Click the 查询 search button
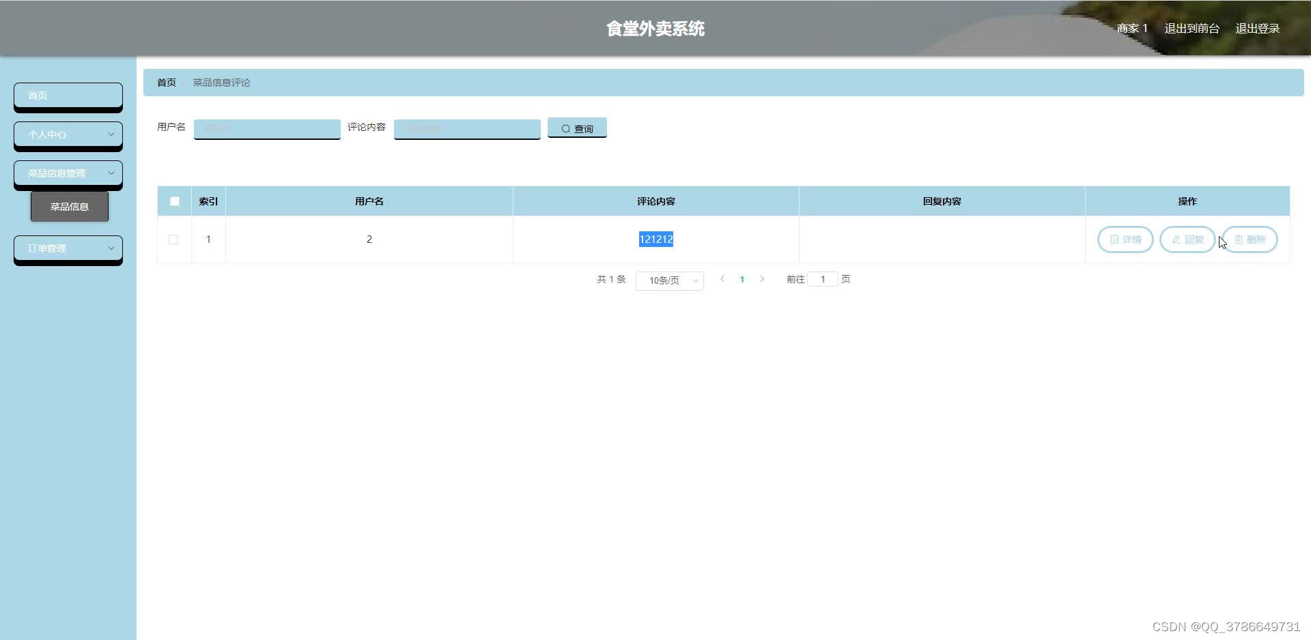 pos(577,128)
